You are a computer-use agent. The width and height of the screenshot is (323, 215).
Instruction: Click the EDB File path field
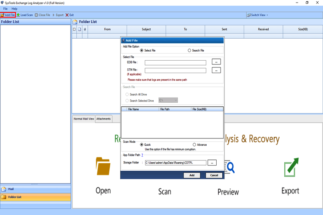click(x=175, y=62)
